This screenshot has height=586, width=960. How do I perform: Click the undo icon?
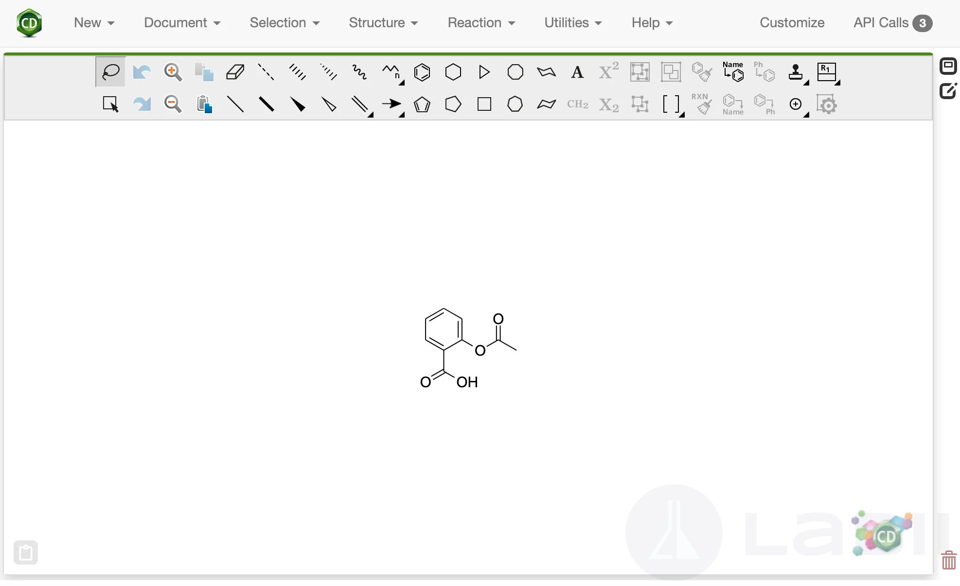pyautogui.click(x=142, y=71)
